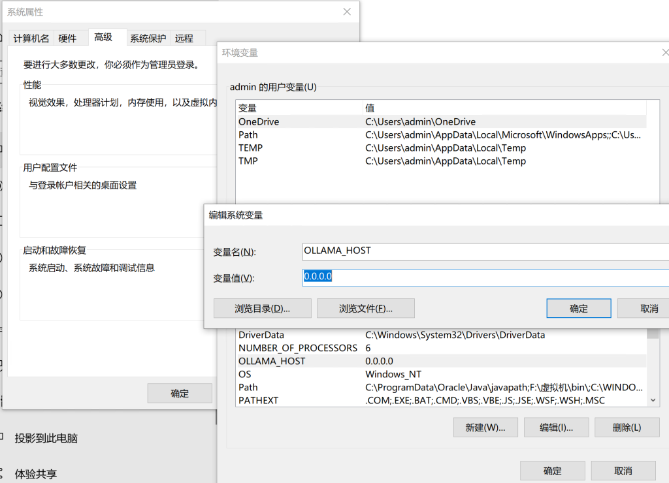Select the NUMBER_OF_PROCESSORS system variable row

(297, 348)
